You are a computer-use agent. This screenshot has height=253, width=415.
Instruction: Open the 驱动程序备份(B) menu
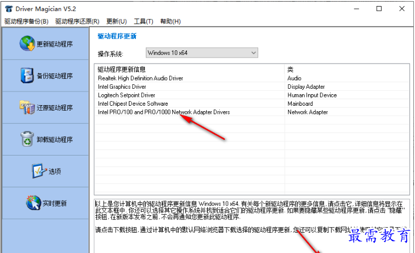tap(26, 21)
